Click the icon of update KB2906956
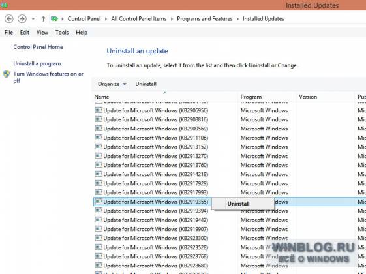 point(99,110)
